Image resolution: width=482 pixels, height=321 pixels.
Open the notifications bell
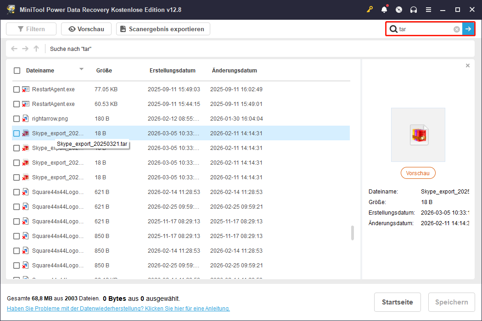point(384,9)
